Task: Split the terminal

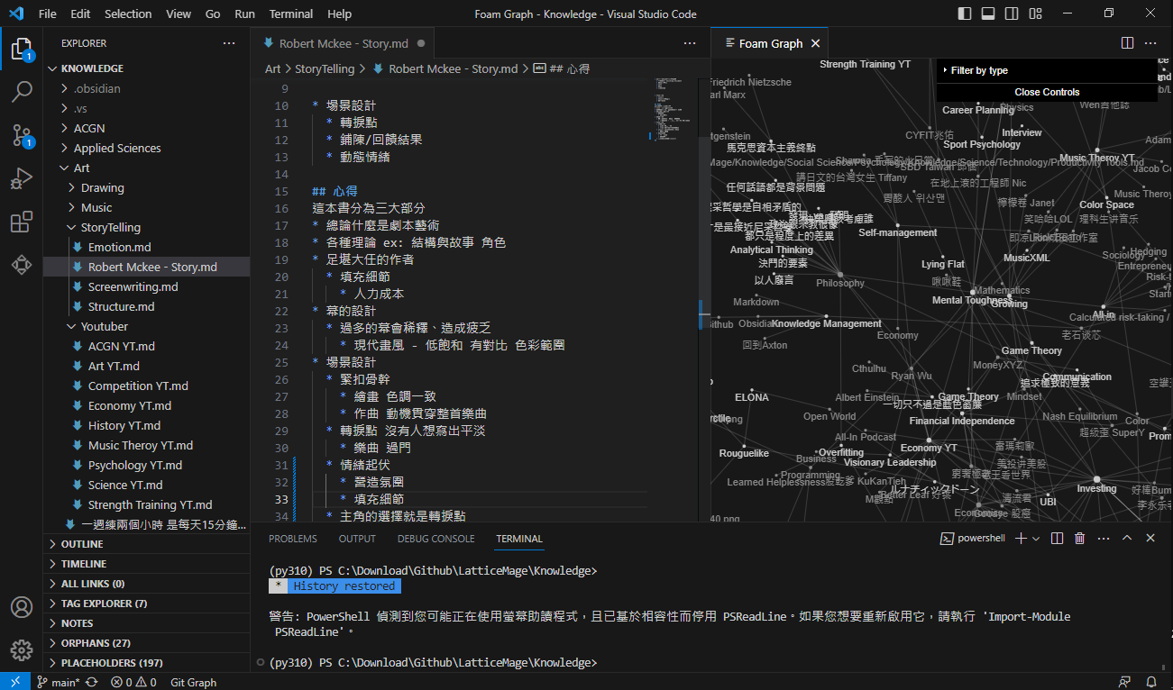Action: pos(1056,539)
